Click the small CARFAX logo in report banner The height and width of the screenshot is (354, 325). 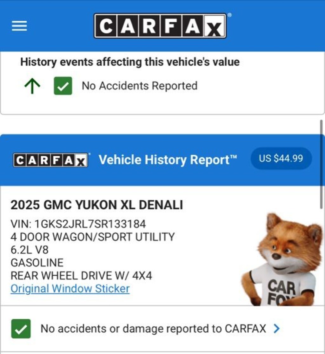[50, 160]
